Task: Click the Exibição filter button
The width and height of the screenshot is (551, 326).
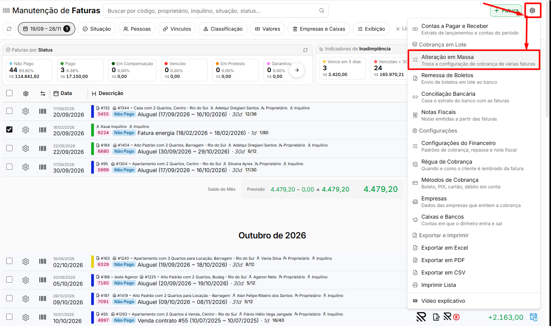Action: click(371, 29)
